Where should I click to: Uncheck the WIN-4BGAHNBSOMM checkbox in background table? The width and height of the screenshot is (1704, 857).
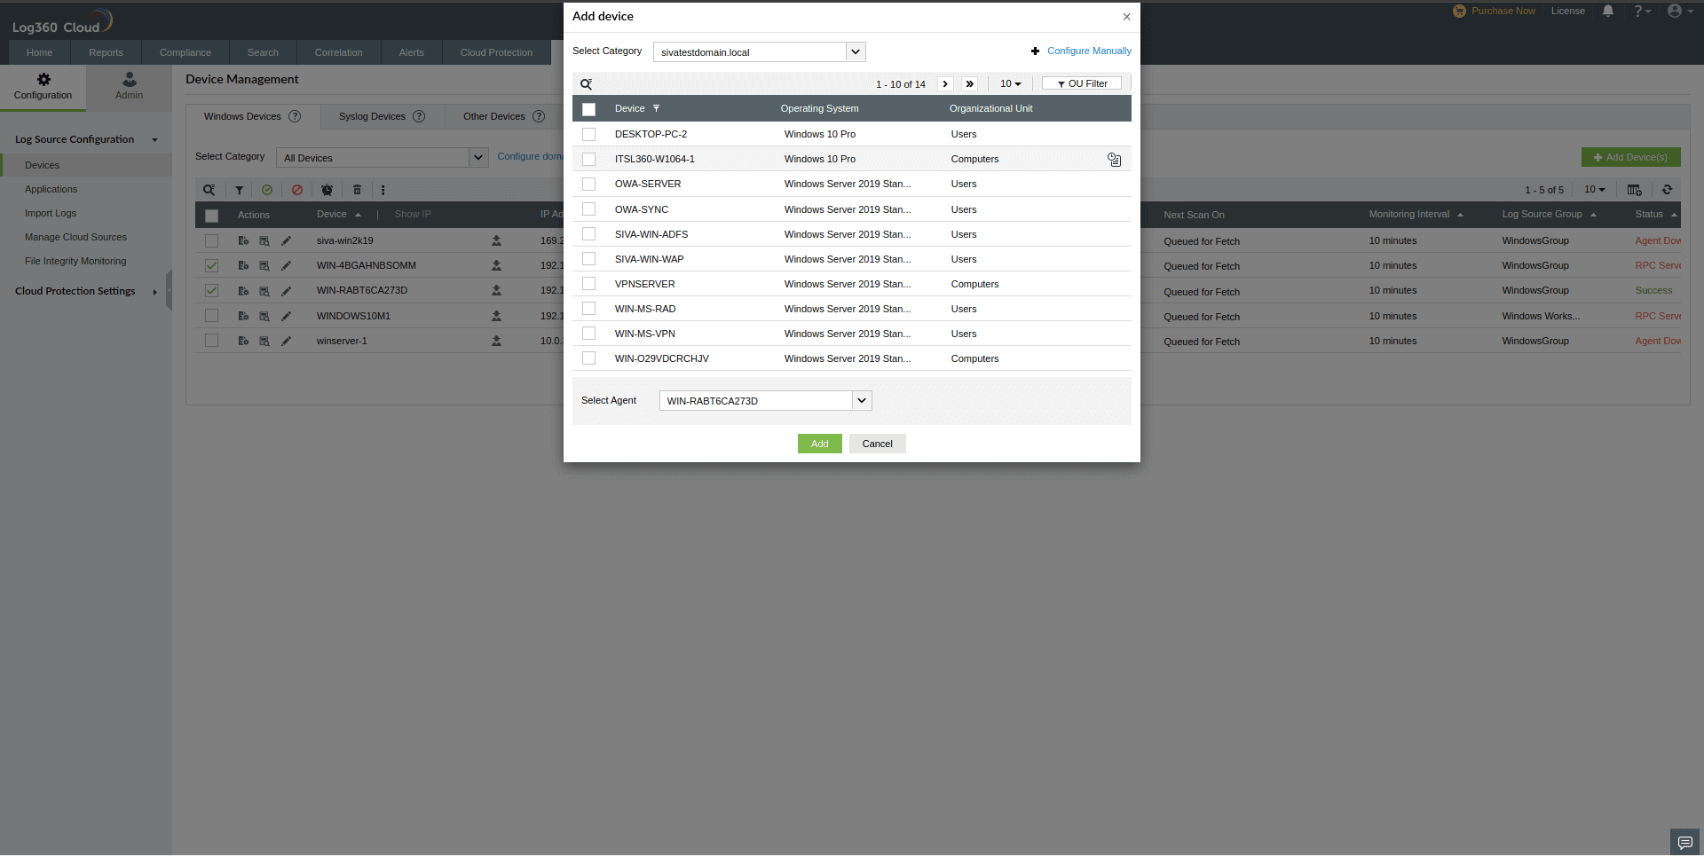(211, 266)
